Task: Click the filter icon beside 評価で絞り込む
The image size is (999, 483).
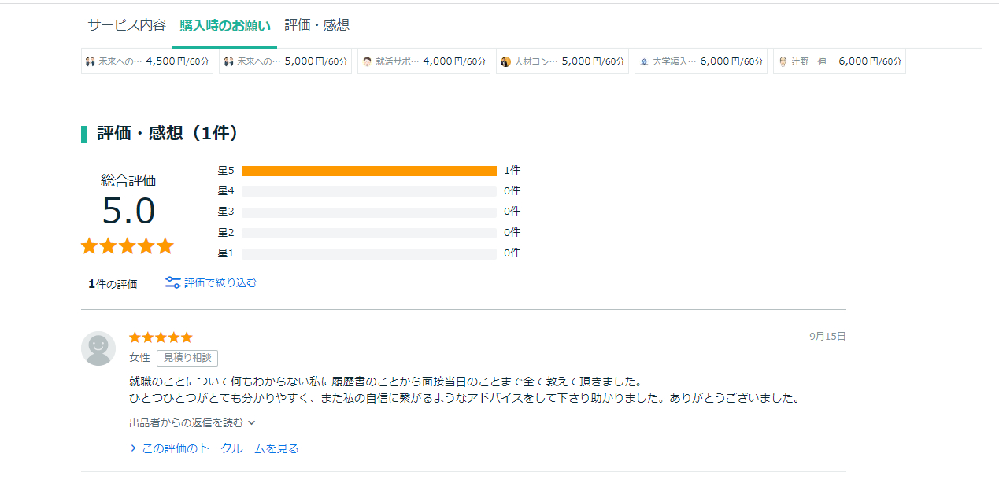Action: [x=173, y=282]
